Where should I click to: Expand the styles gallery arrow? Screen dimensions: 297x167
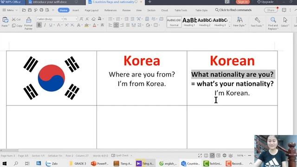coord(230,26)
